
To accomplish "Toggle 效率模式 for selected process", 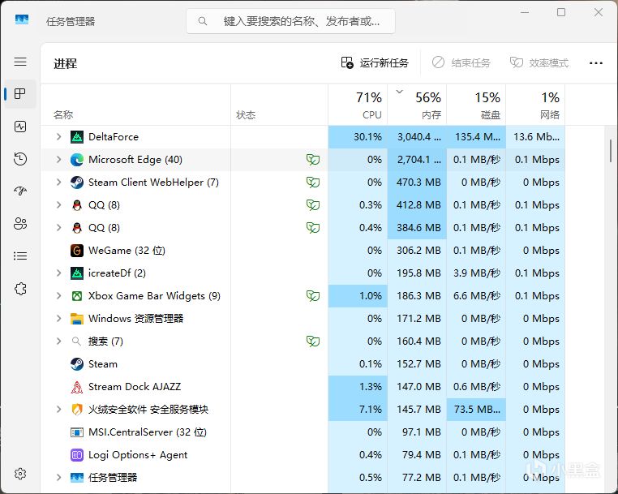I will point(539,62).
